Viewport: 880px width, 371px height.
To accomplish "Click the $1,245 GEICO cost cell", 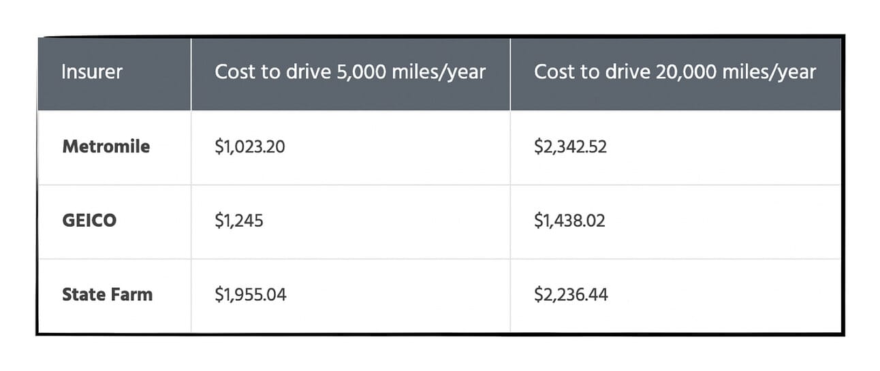I will coord(239,221).
